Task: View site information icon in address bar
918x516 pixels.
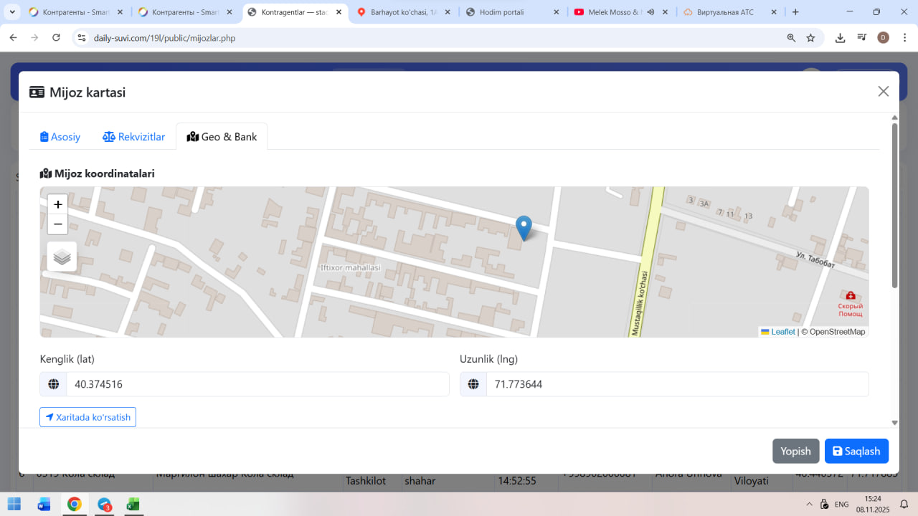Action: 81,38
